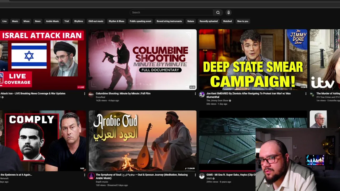340x191 pixels.
Task: Click into the Search input field
Action: click(x=171, y=12)
